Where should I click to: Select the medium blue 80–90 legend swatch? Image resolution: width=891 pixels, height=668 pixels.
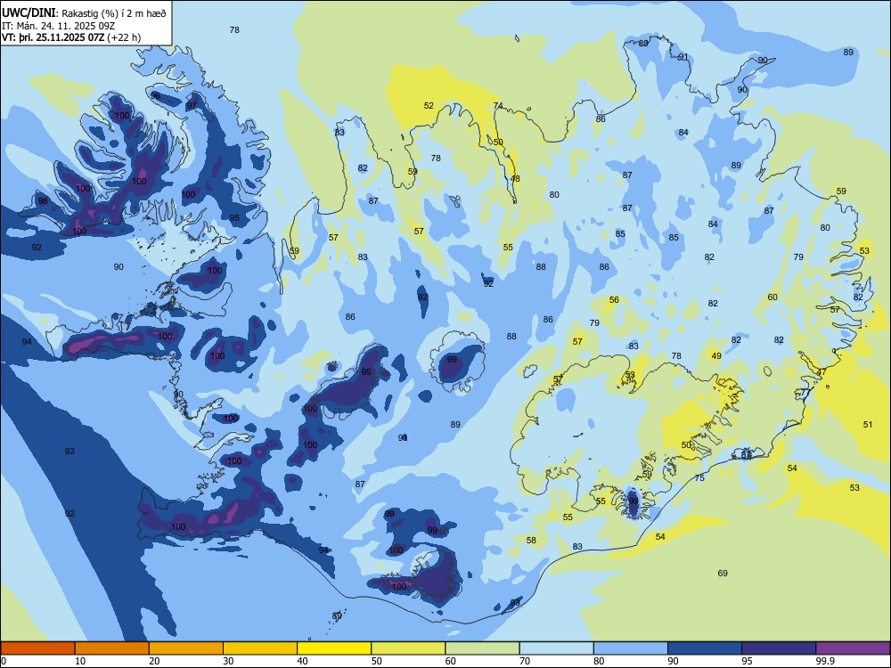pos(631,648)
